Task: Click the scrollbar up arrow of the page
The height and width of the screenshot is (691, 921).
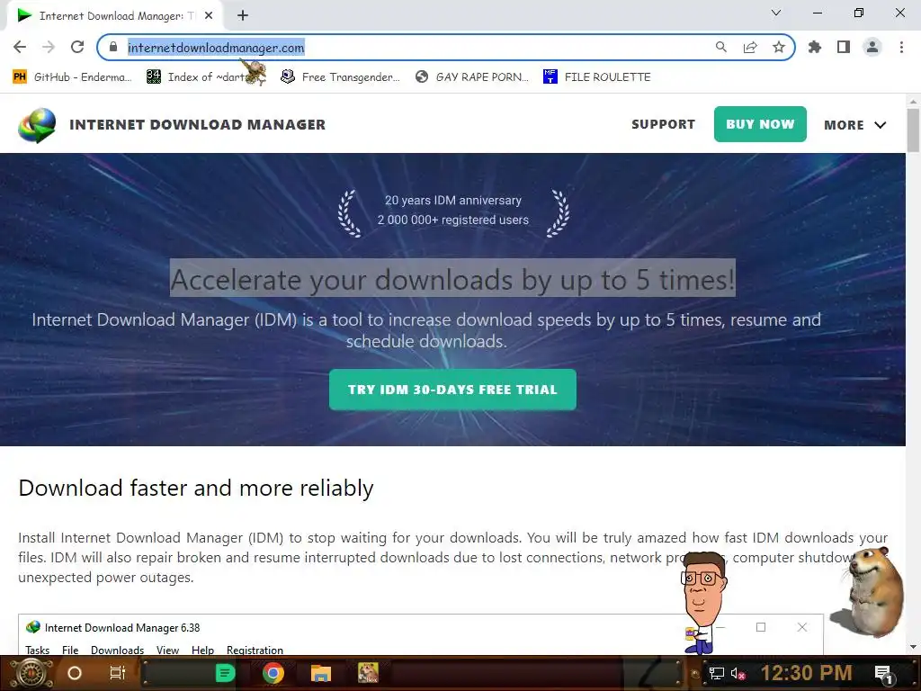Action: pos(913,101)
